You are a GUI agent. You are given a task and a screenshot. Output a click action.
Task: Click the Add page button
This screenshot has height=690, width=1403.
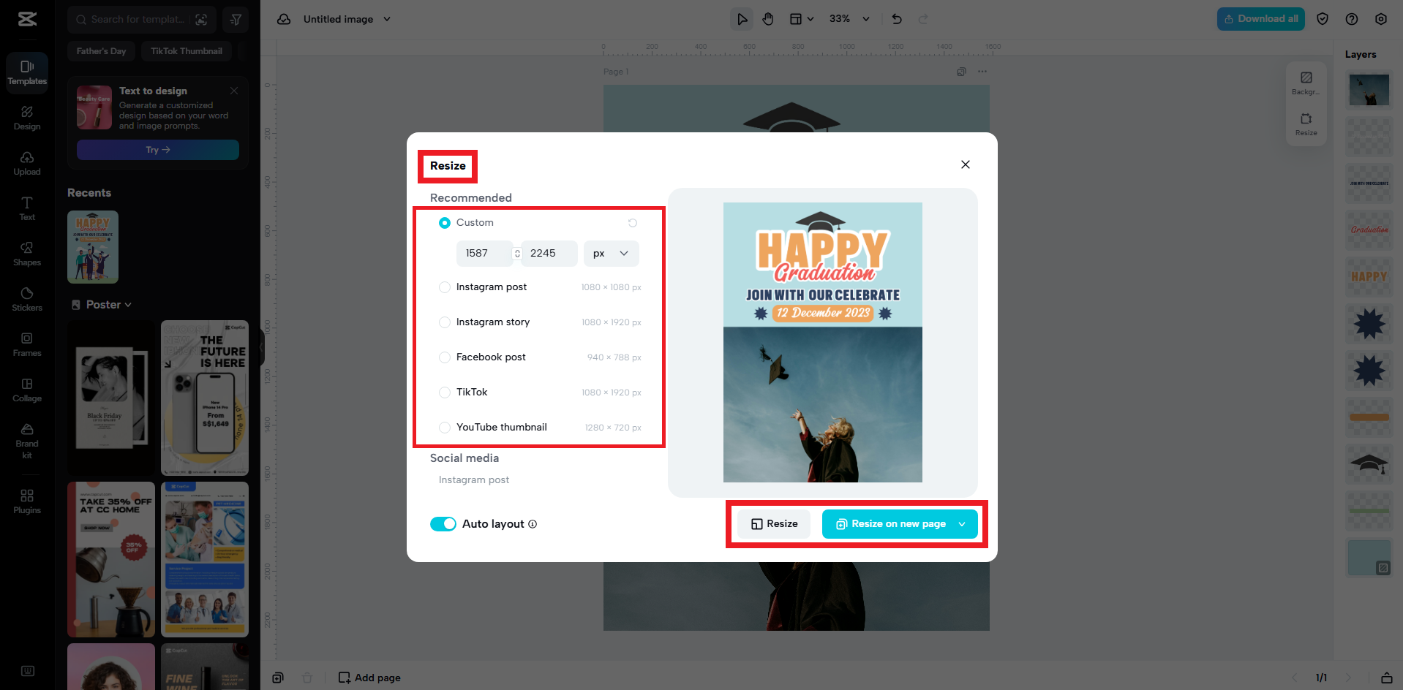pyautogui.click(x=369, y=678)
